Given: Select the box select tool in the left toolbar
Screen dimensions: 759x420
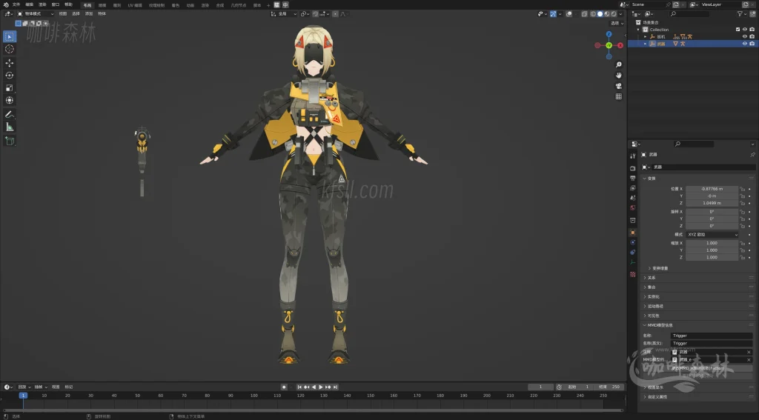Looking at the screenshot, I should point(9,36).
